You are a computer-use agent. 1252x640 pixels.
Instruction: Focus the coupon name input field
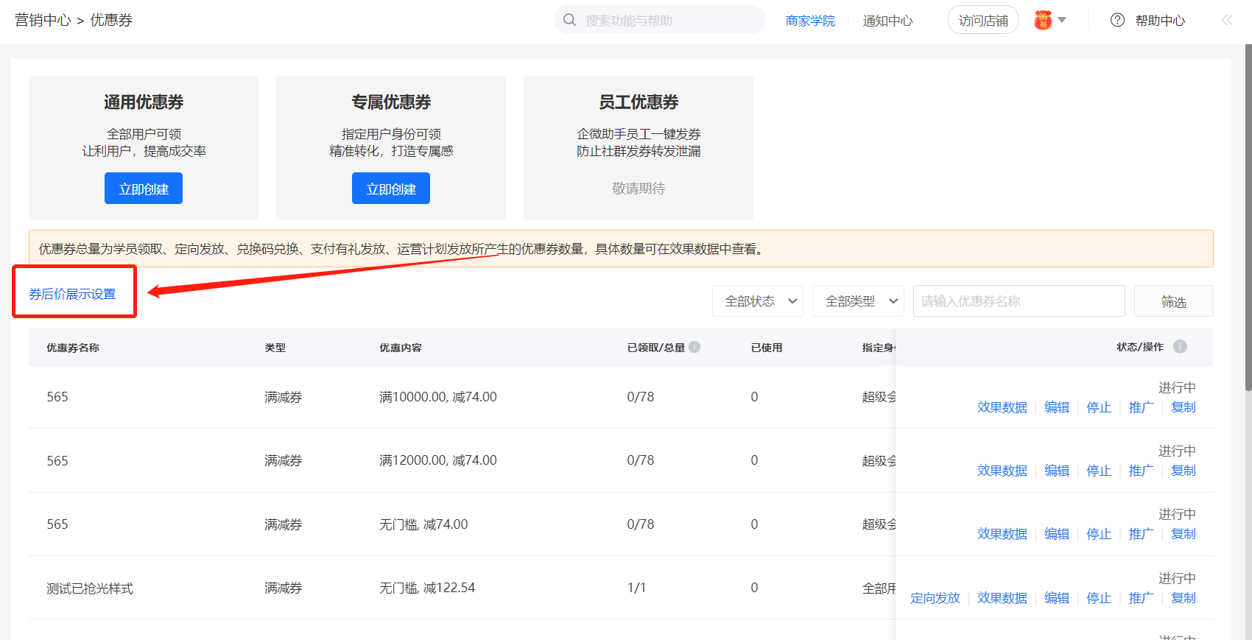pos(1019,301)
